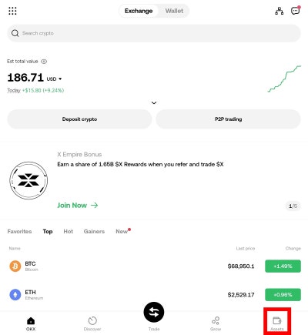Screen dimensions: 308x335
Task: Select Exchange mode toggle
Action: point(139,11)
